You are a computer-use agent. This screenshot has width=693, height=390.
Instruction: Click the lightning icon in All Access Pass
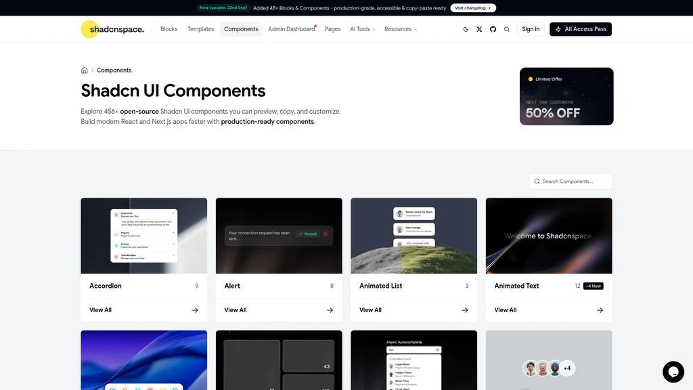tap(558, 29)
